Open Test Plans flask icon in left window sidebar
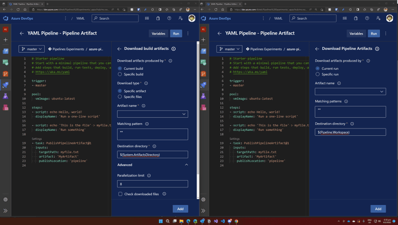The width and height of the screenshot is (398, 225). (x=5, y=96)
